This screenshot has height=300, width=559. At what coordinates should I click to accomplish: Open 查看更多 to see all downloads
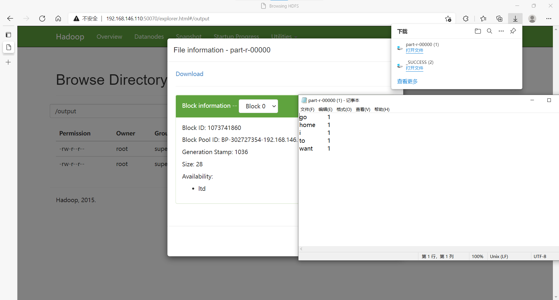pos(407,81)
